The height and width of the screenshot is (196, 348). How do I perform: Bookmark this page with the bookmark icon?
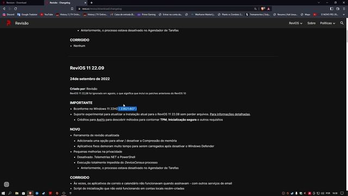(72, 9)
